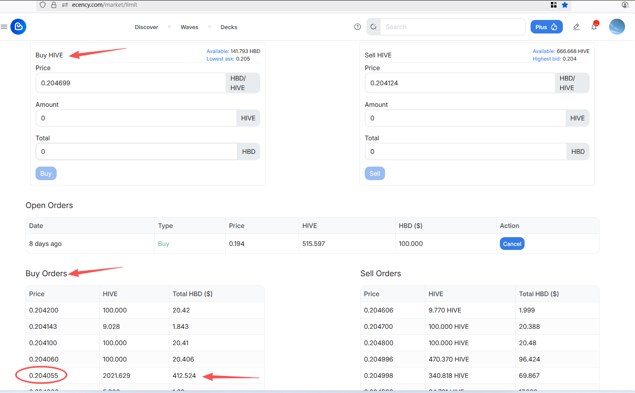The image size is (635, 393).
Task: Open the Decks menu item
Action: coord(229,27)
